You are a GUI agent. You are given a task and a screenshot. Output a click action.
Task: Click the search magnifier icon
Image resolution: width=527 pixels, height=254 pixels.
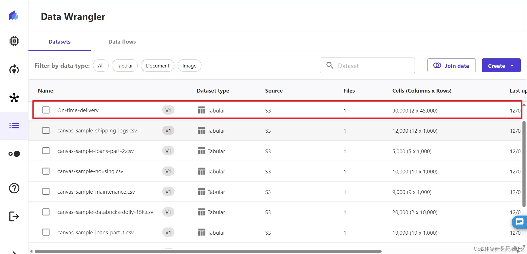pos(330,65)
